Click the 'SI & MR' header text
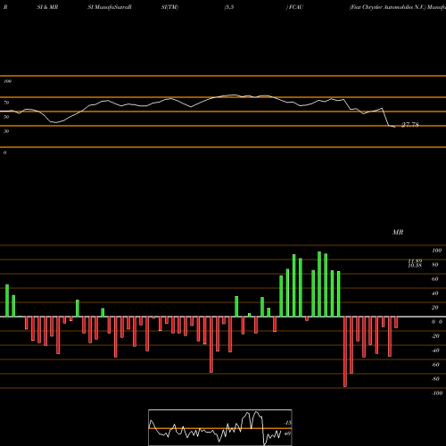 coord(47,7)
